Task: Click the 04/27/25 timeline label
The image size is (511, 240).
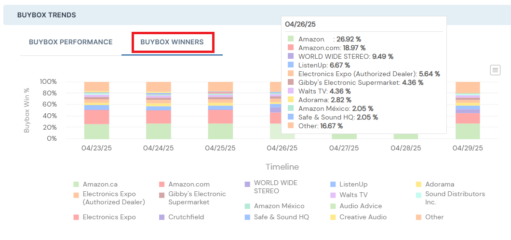Action: click(344, 148)
